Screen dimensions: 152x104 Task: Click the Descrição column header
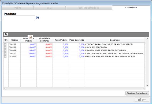click(115, 40)
